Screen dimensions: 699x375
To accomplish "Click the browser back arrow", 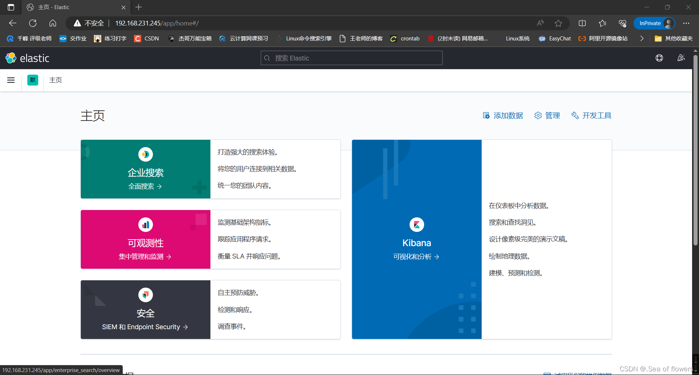I will click(x=13, y=23).
